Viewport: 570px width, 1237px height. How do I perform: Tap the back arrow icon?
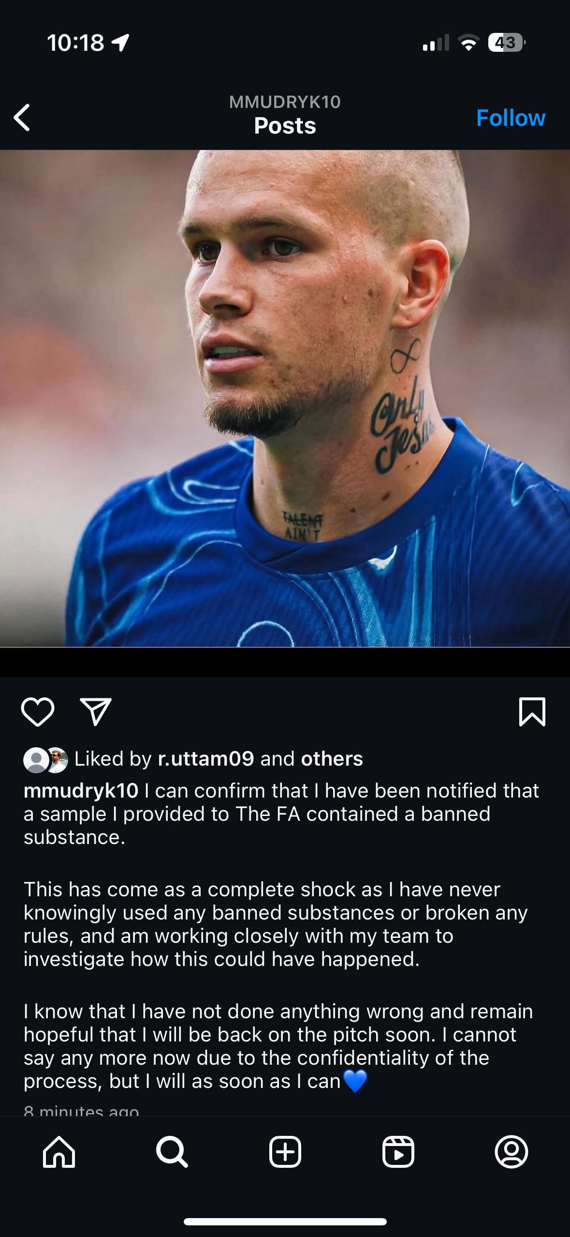22,118
